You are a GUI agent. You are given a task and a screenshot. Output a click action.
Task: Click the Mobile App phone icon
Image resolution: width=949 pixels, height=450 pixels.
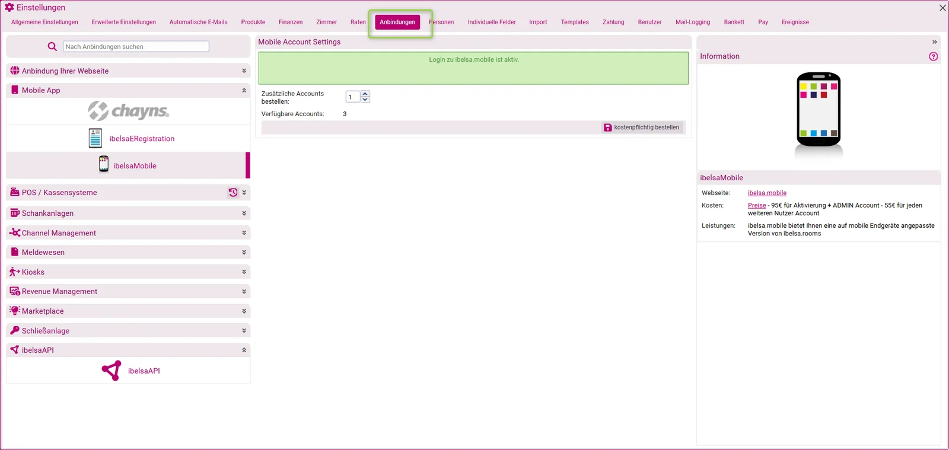click(15, 90)
